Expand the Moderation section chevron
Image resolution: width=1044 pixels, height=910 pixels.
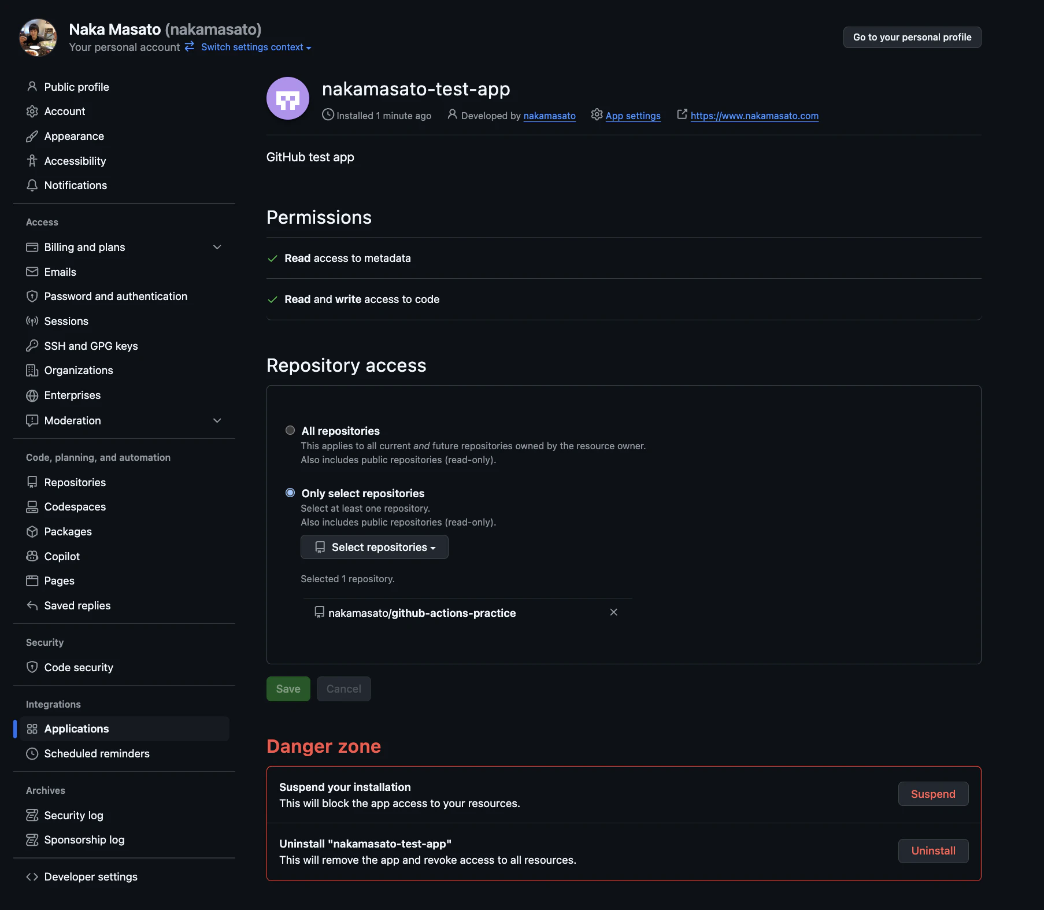[217, 421]
